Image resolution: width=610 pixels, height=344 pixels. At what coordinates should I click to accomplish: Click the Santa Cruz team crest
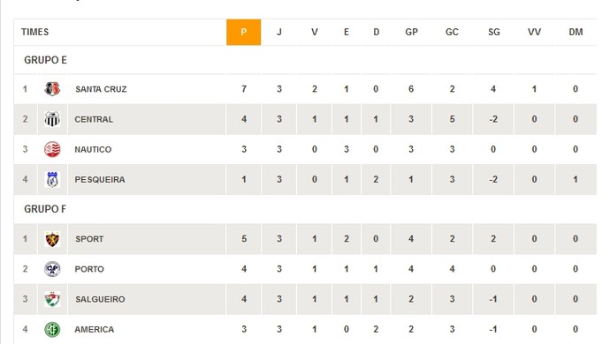[x=52, y=89]
